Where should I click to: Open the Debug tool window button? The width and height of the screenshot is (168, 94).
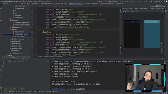(x=12, y=91)
